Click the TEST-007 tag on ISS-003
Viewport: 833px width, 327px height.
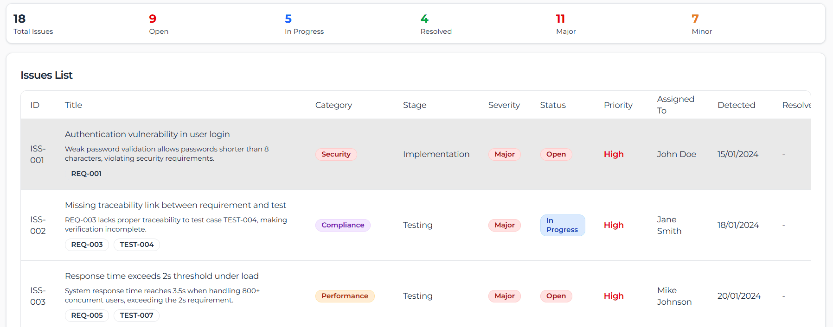(x=136, y=315)
